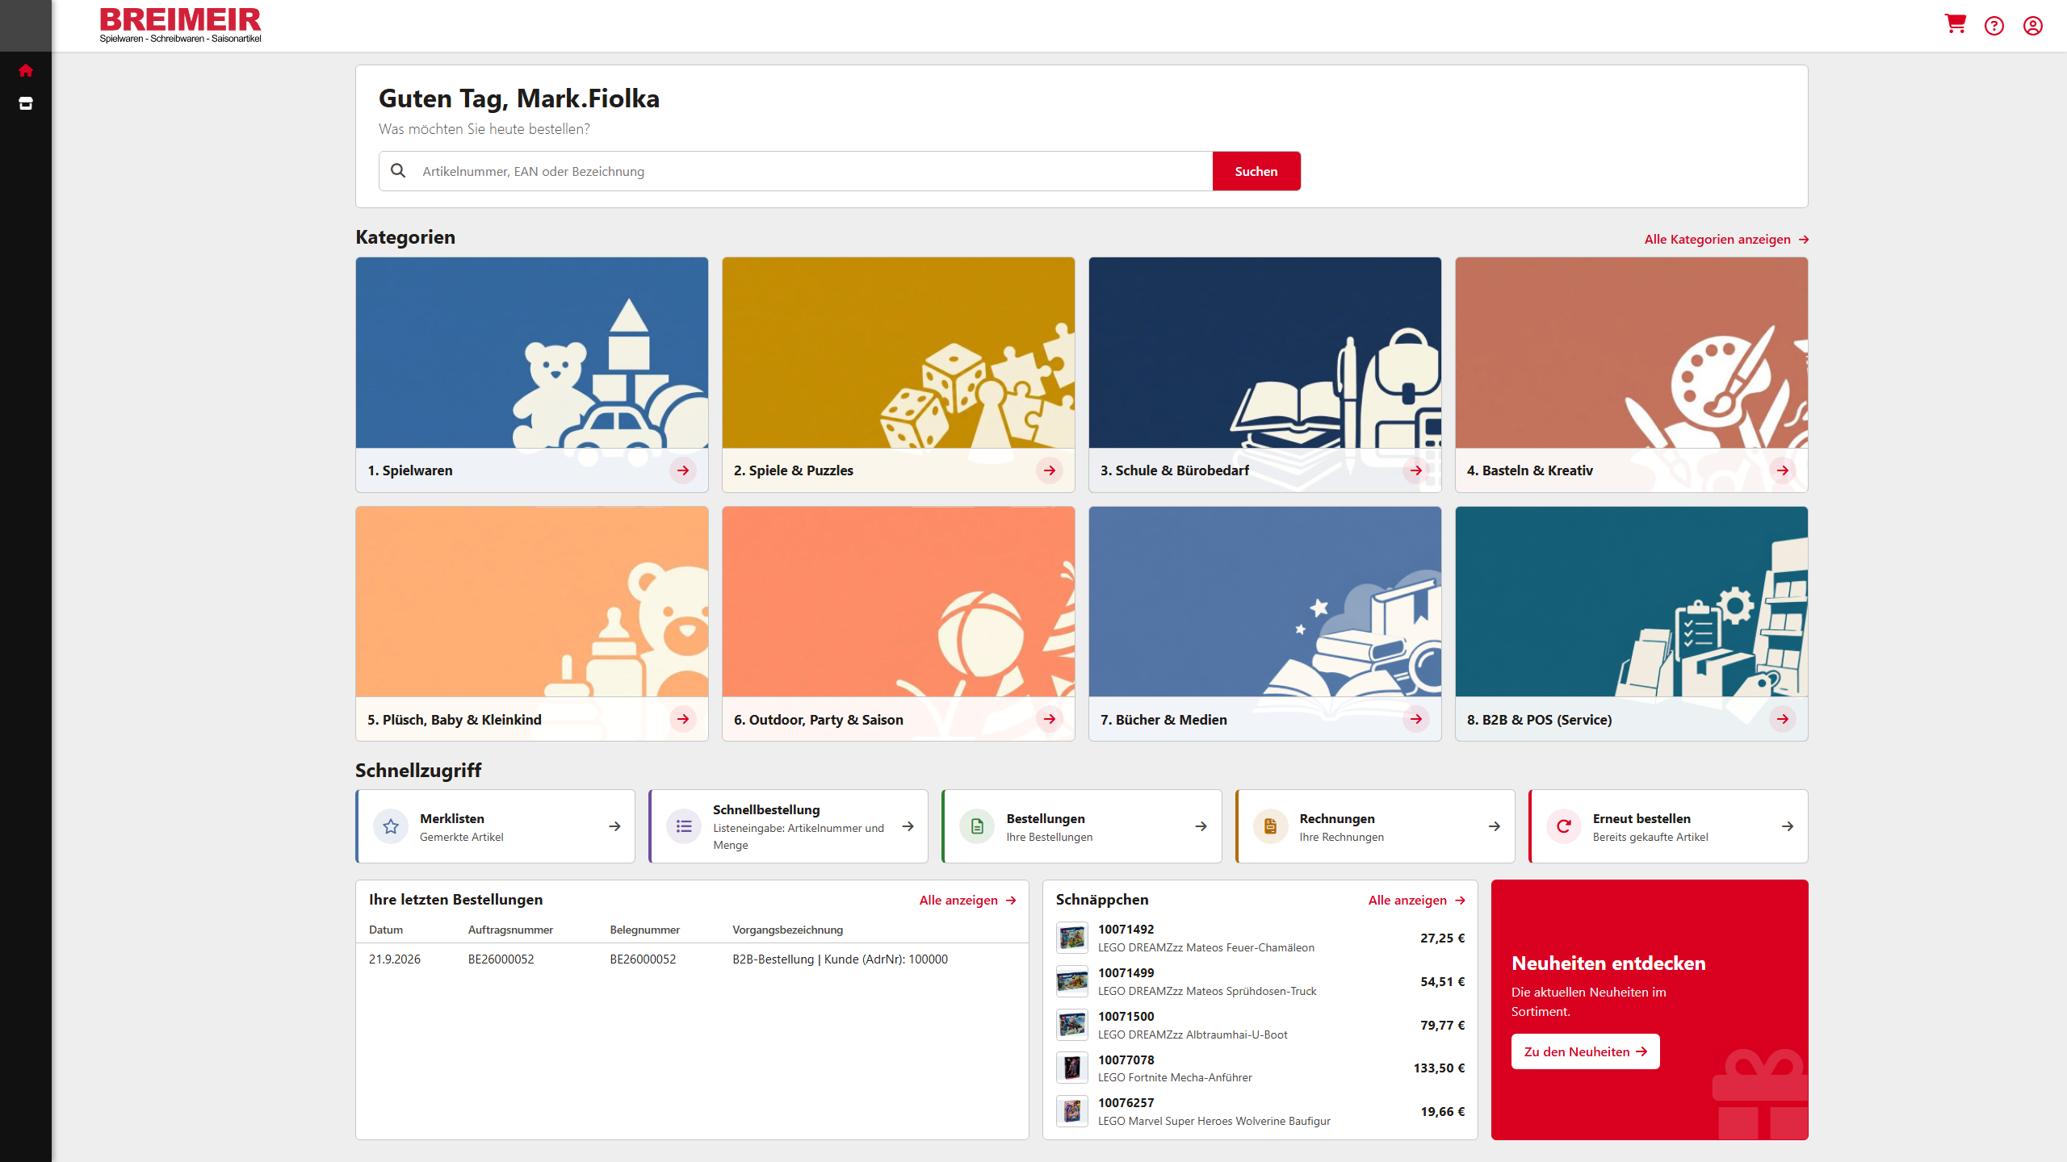Click the Rechnungen document icon
Image resolution: width=2067 pixels, height=1162 pixels.
tap(1270, 826)
